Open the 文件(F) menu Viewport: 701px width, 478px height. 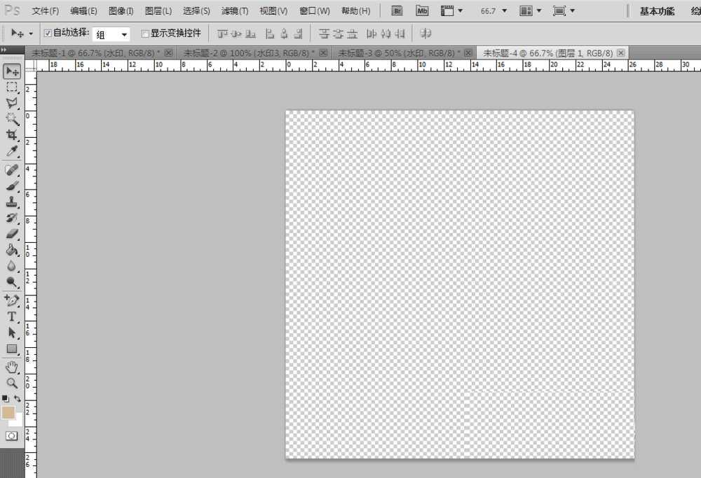pyautogui.click(x=45, y=10)
